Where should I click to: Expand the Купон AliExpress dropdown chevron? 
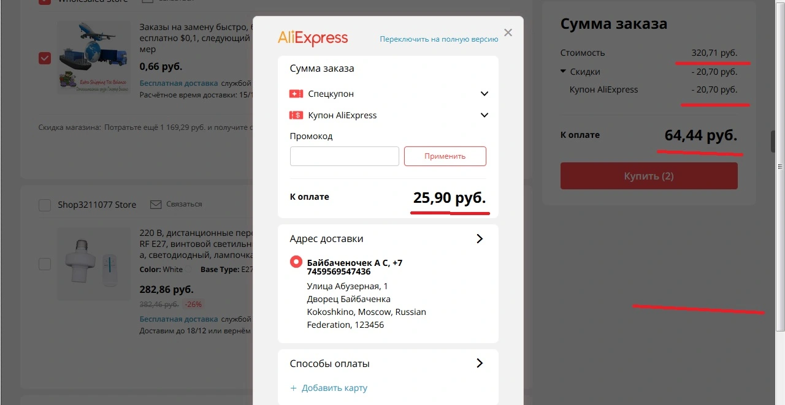484,115
